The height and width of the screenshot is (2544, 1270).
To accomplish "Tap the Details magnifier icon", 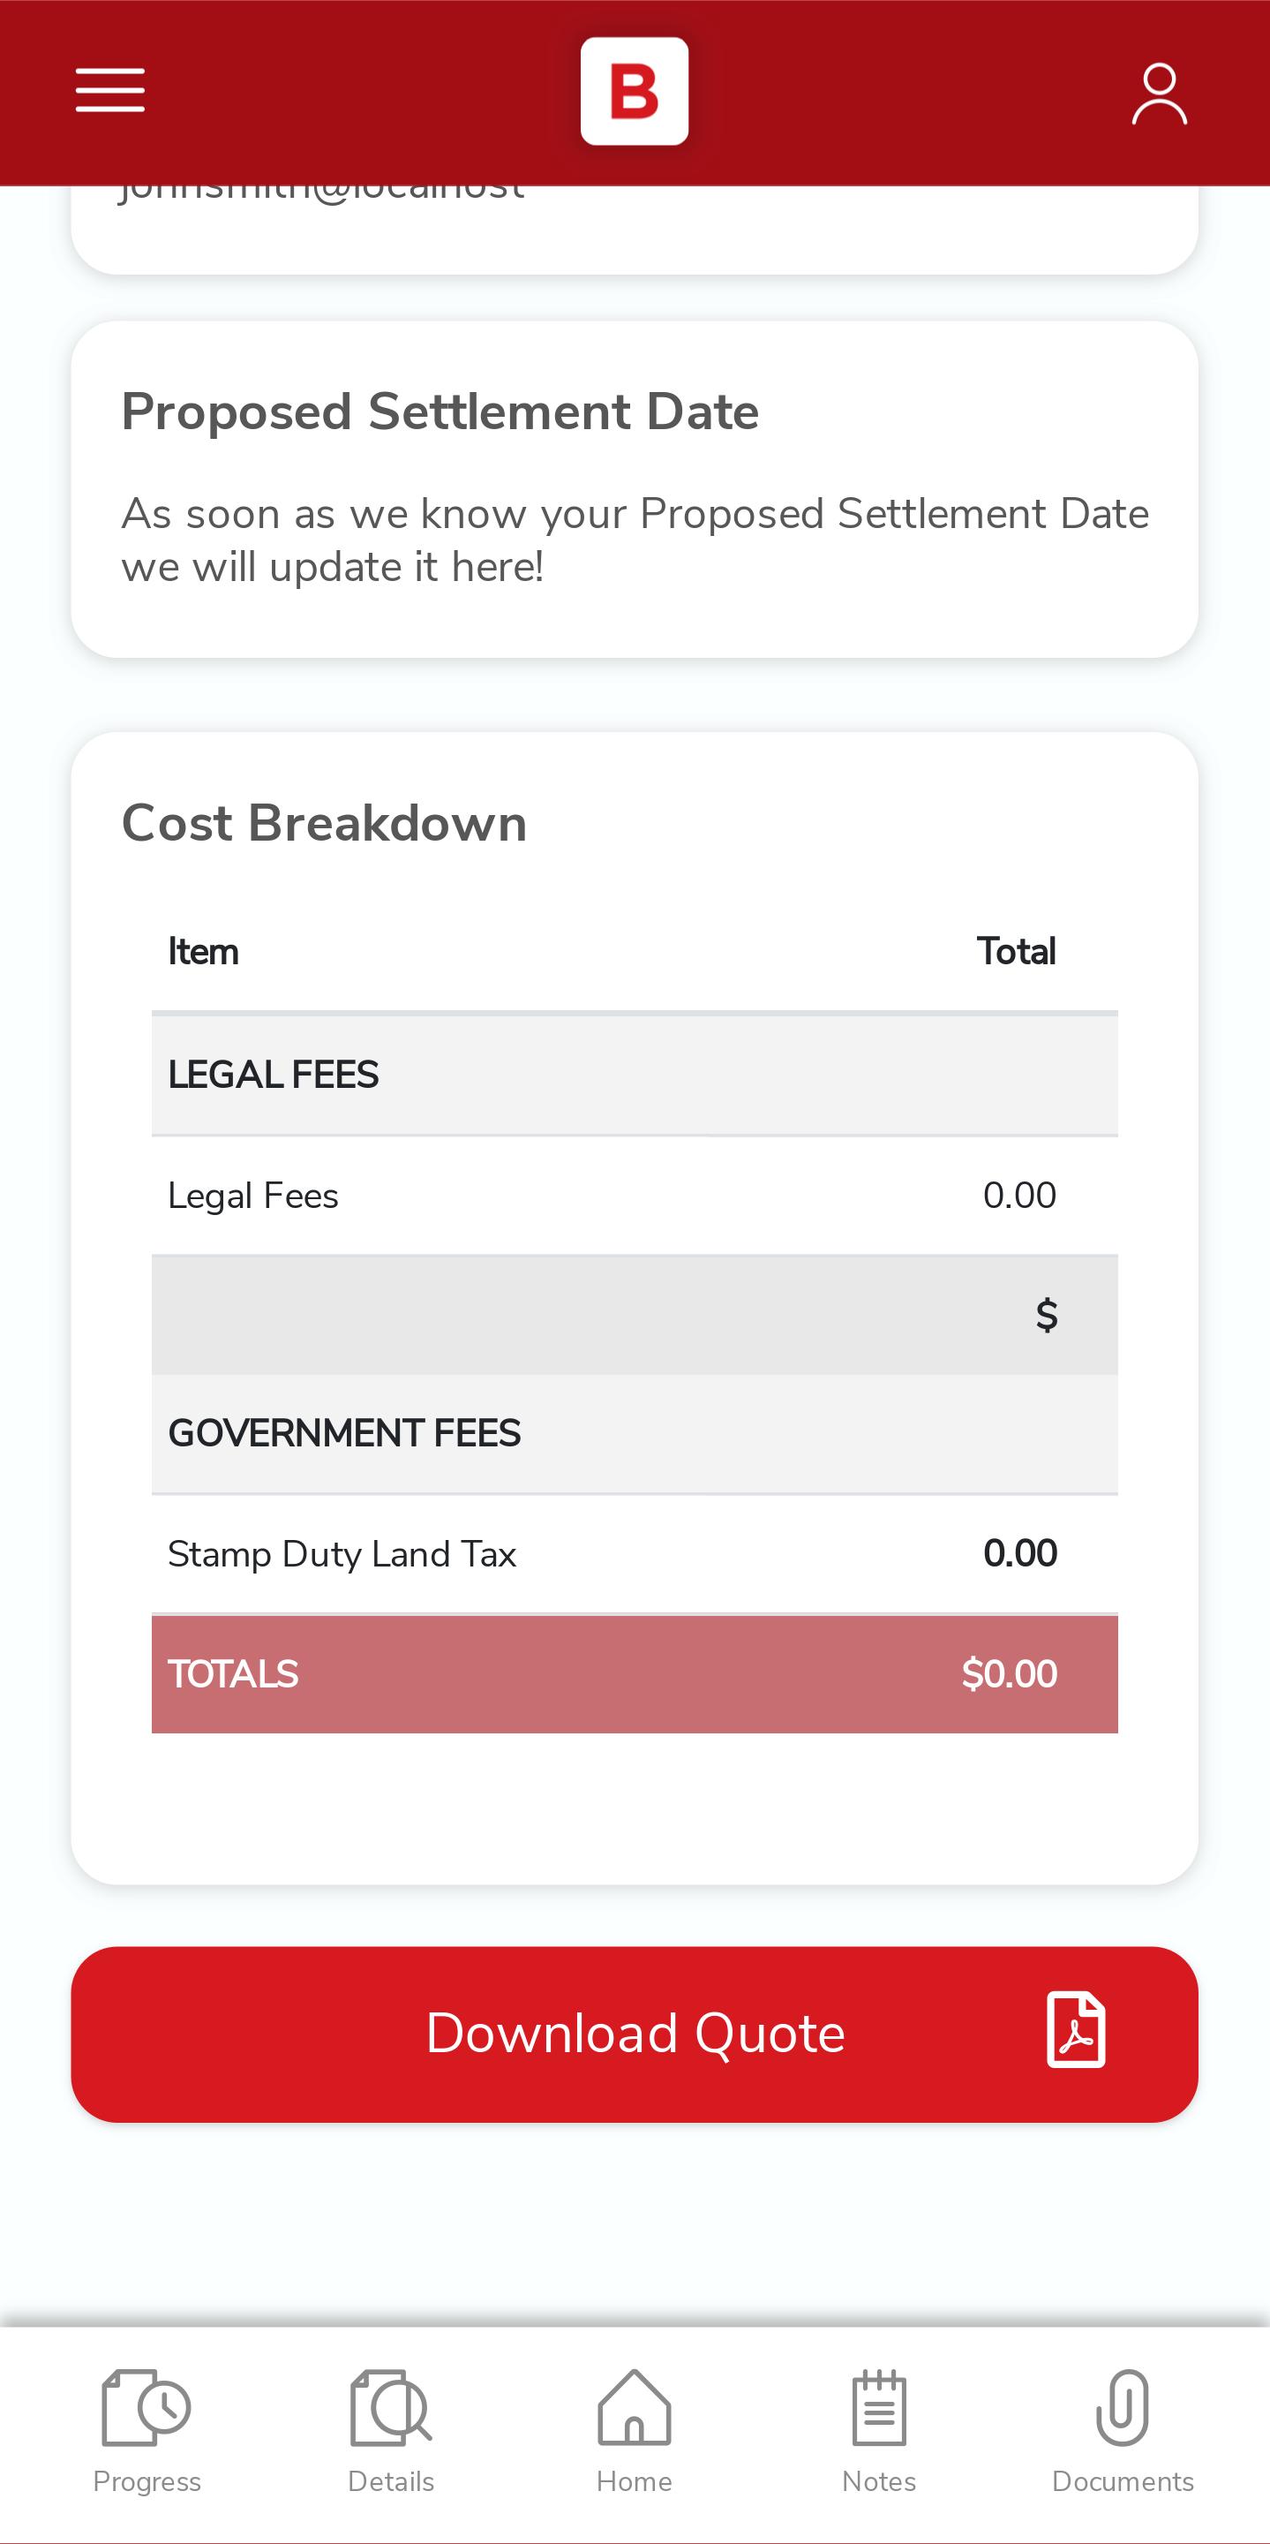I will pyautogui.click(x=391, y=2408).
